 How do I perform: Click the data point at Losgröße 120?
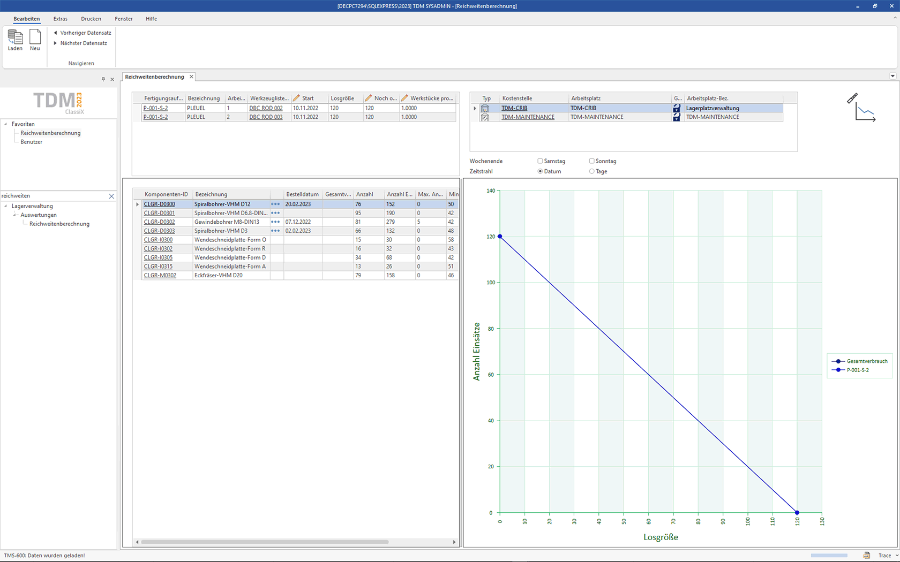797,513
